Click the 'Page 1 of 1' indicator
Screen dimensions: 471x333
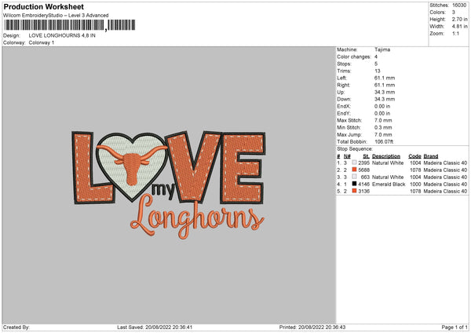point(455,327)
